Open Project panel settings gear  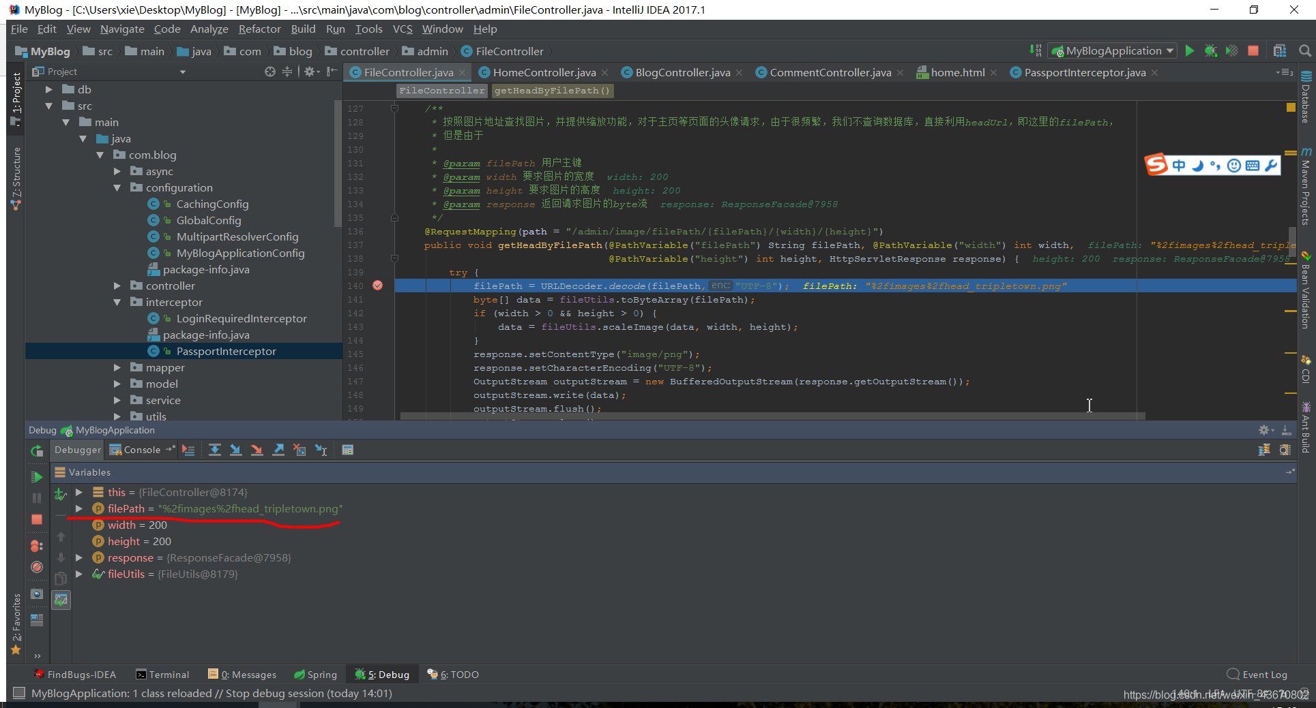click(311, 72)
